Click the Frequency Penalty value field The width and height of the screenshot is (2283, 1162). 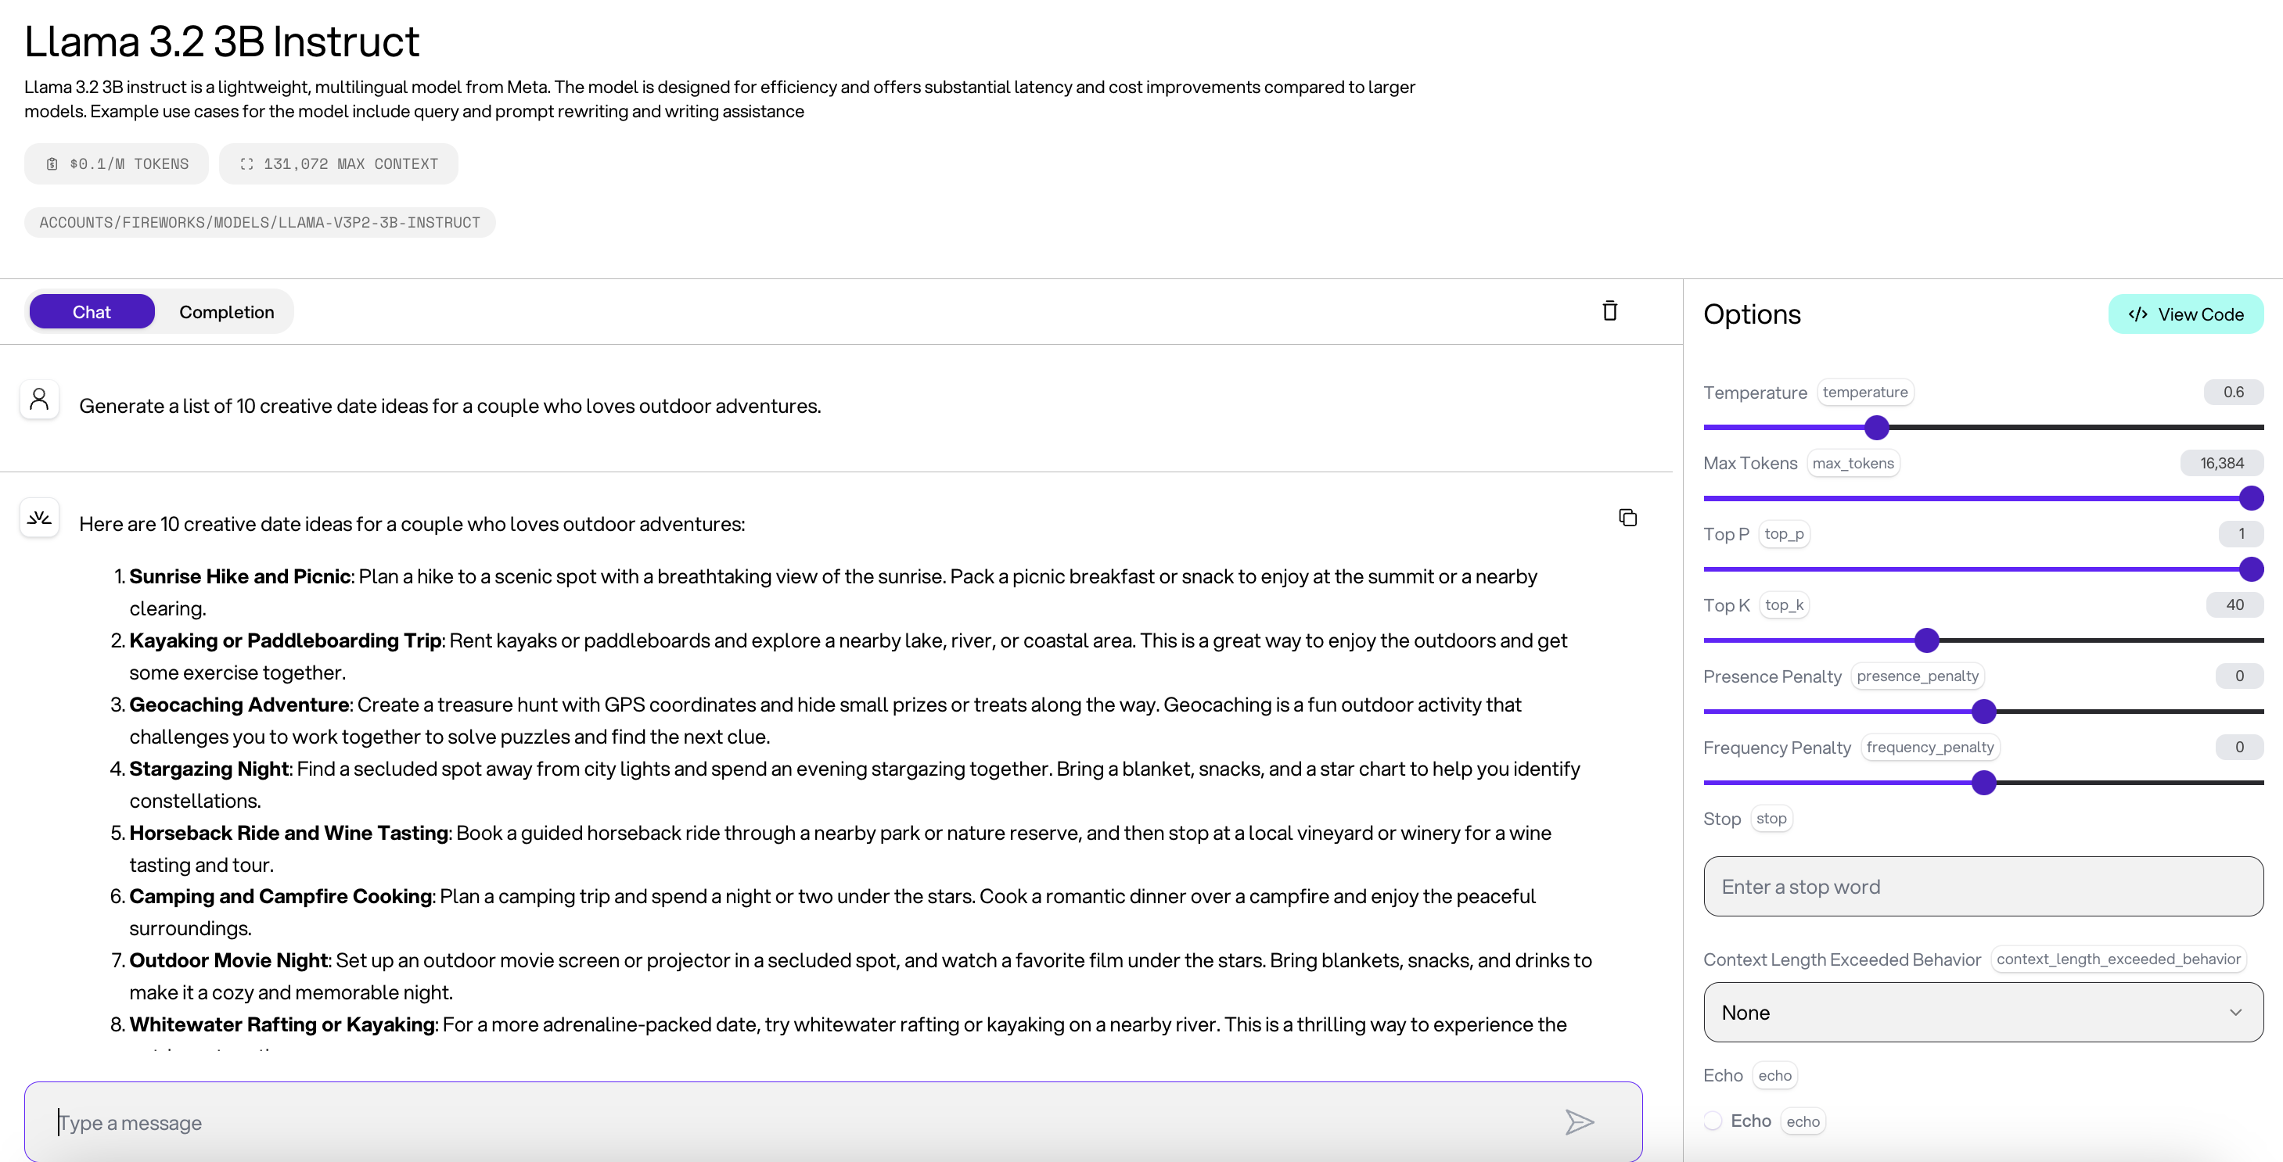pyautogui.click(x=2239, y=748)
